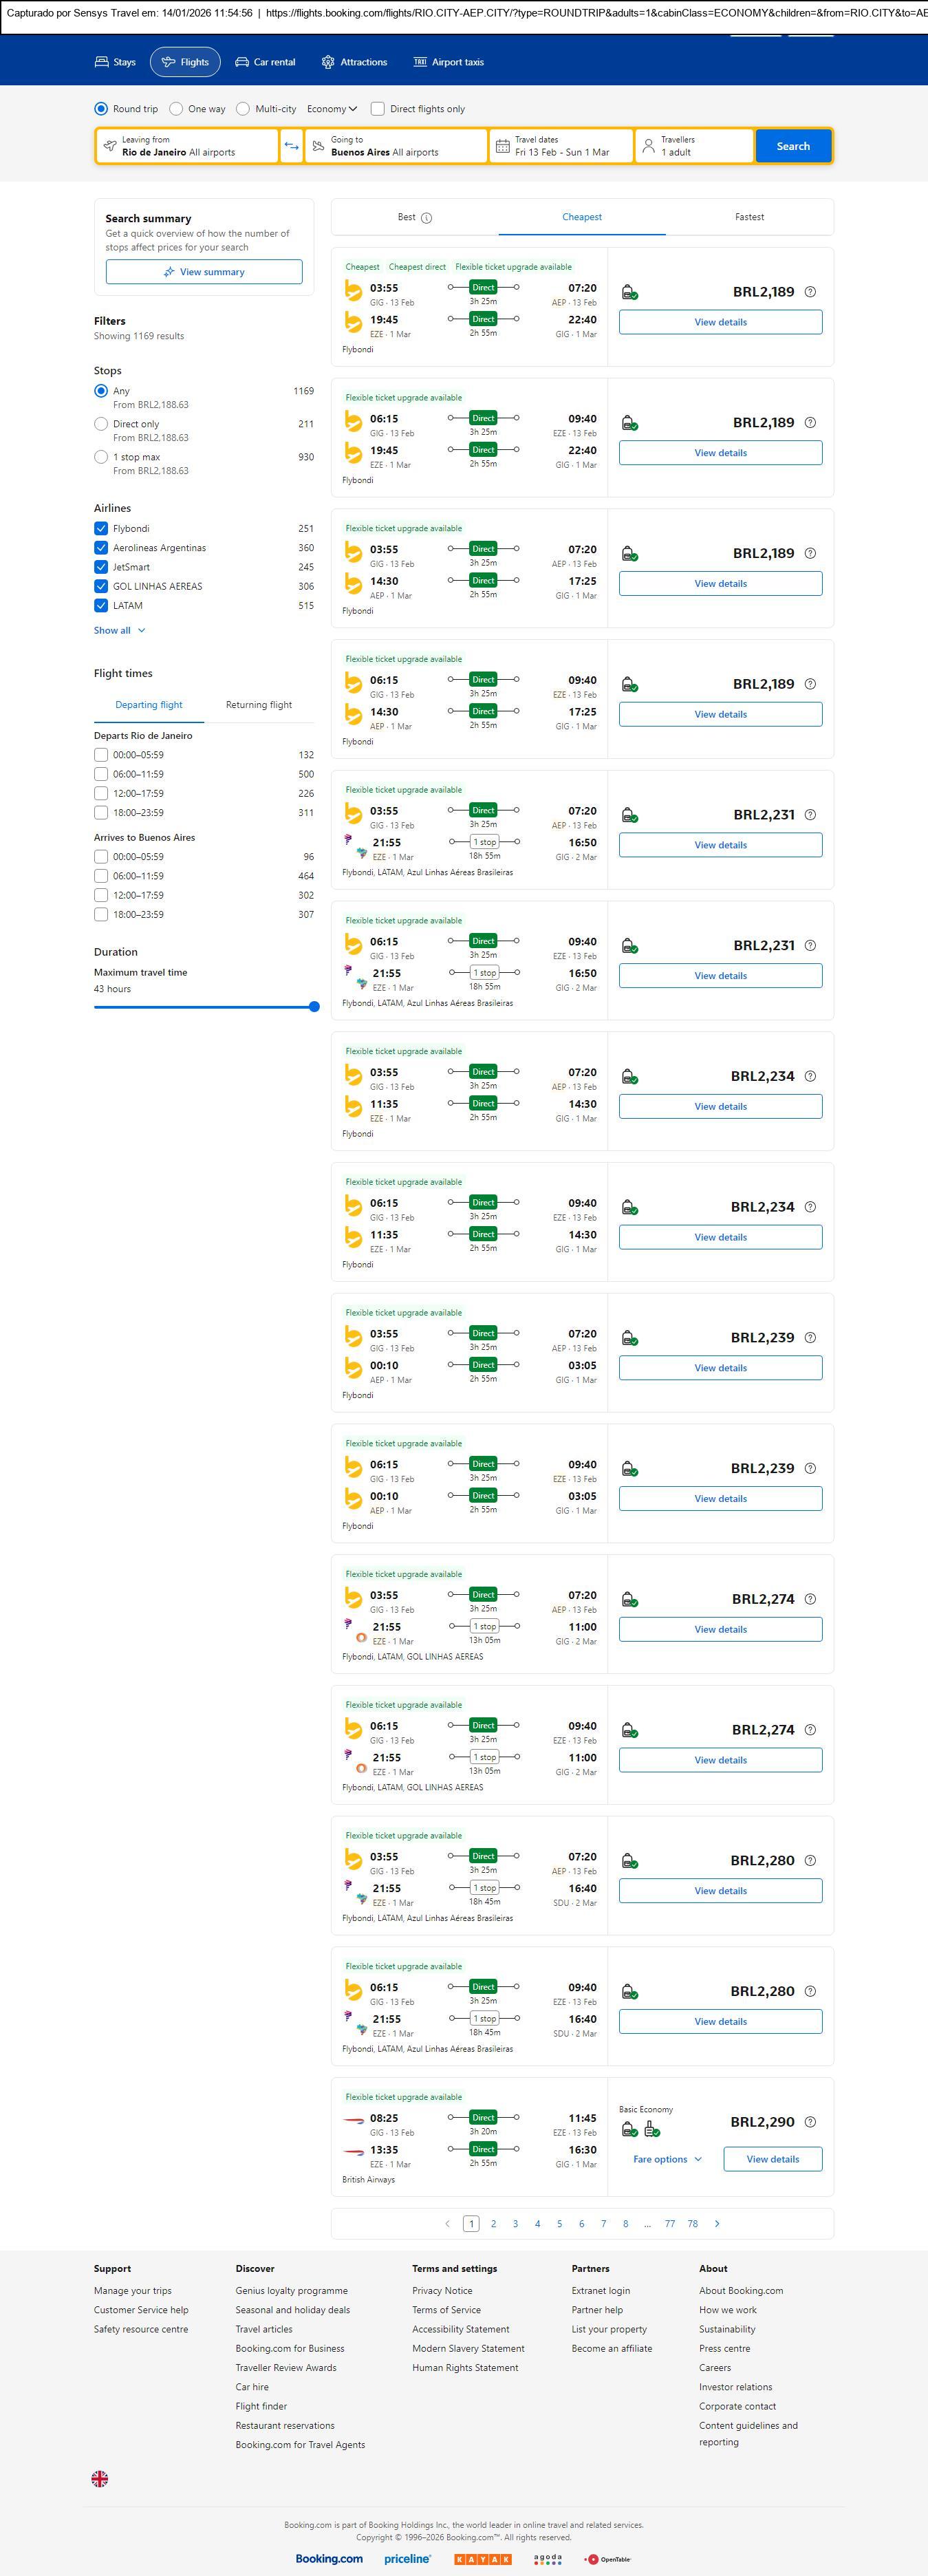Click the UK flag language icon
928x2576 pixels.
coord(100,2478)
